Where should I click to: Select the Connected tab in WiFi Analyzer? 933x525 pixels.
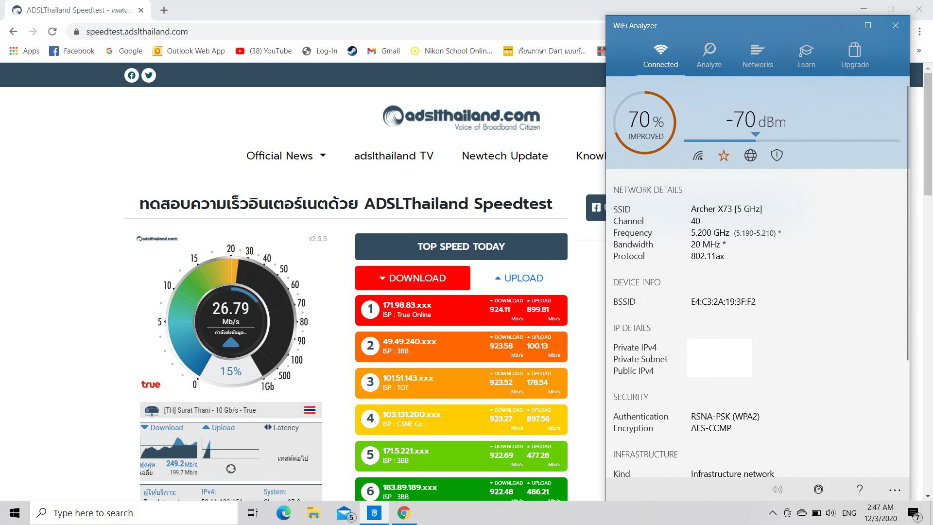(x=660, y=55)
